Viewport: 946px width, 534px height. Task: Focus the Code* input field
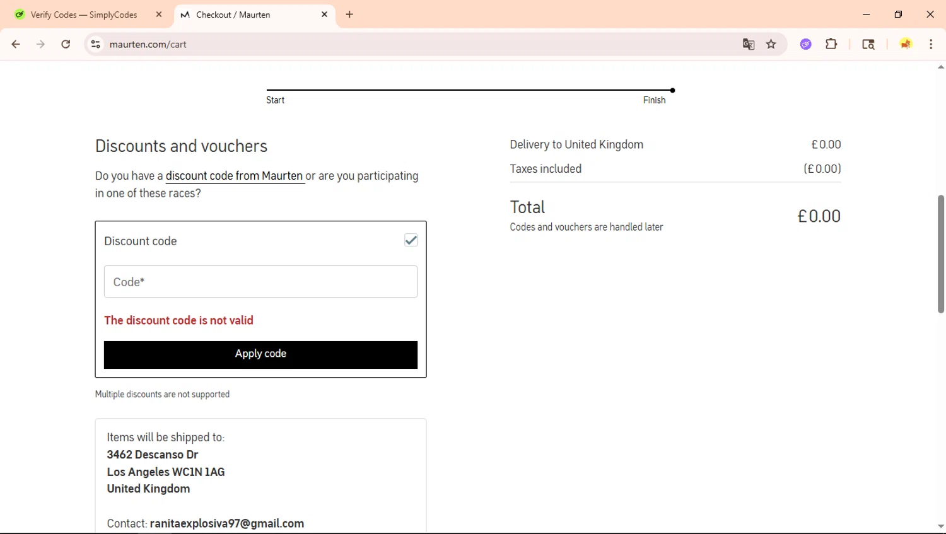(x=260, y=282)
